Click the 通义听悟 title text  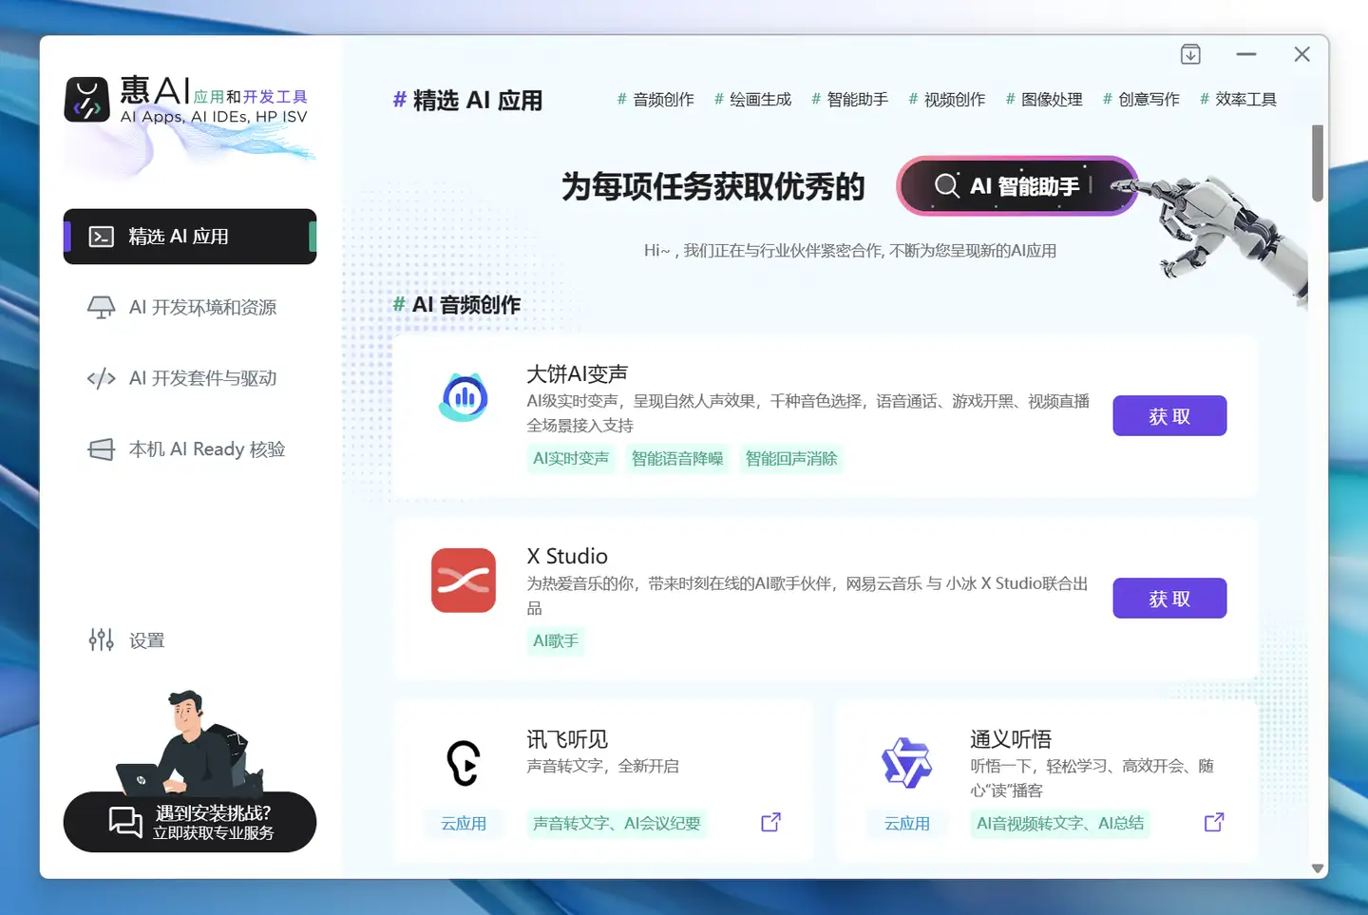tap(1011, 739)
